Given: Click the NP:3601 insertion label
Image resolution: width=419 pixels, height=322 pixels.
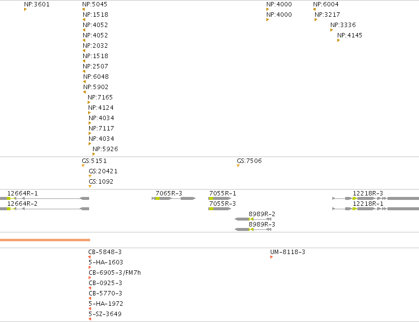Looking at the screenshot, I should 37,4.
